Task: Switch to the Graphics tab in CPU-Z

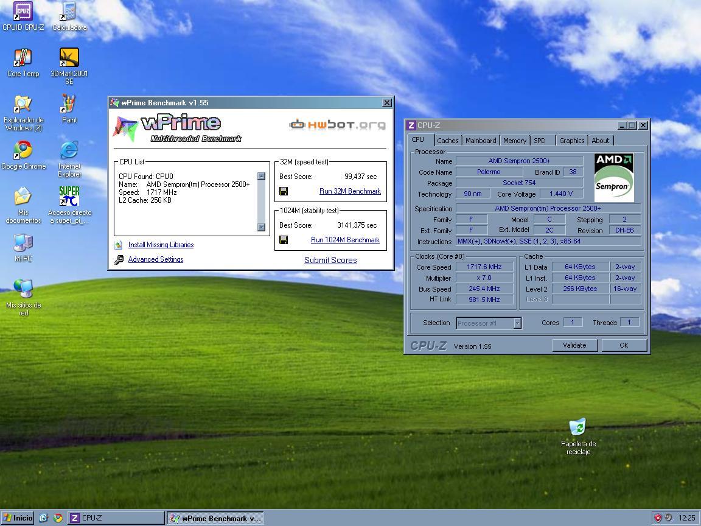Action: click(571, 141)
